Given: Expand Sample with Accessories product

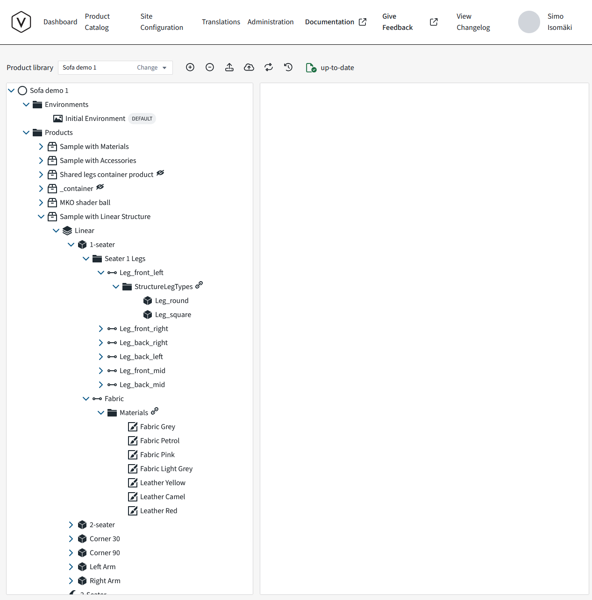Looking at the screenshot, I should (x=41, y=161).
